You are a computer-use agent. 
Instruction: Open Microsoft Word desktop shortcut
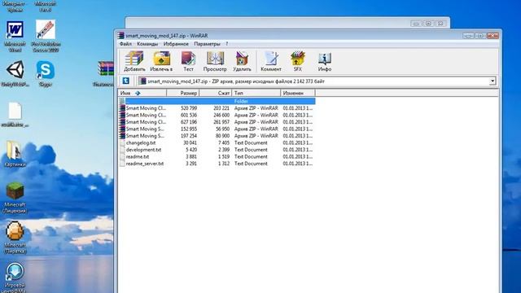point(15,36)
